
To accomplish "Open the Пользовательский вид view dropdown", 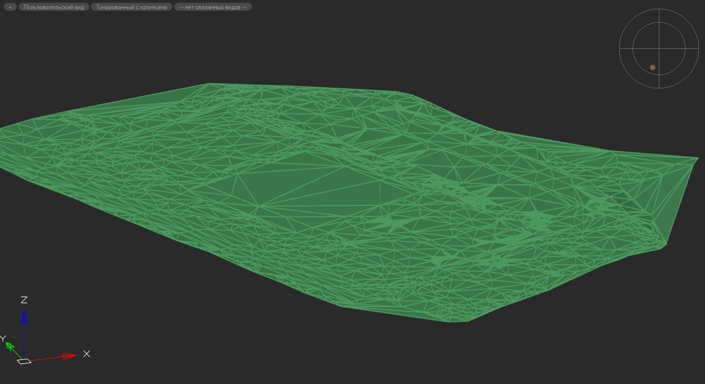I will coord(54,7).
